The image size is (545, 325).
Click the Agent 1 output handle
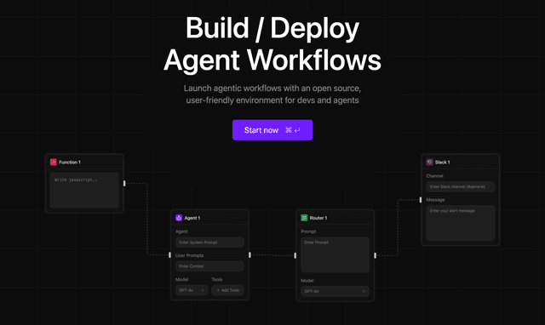250,255
